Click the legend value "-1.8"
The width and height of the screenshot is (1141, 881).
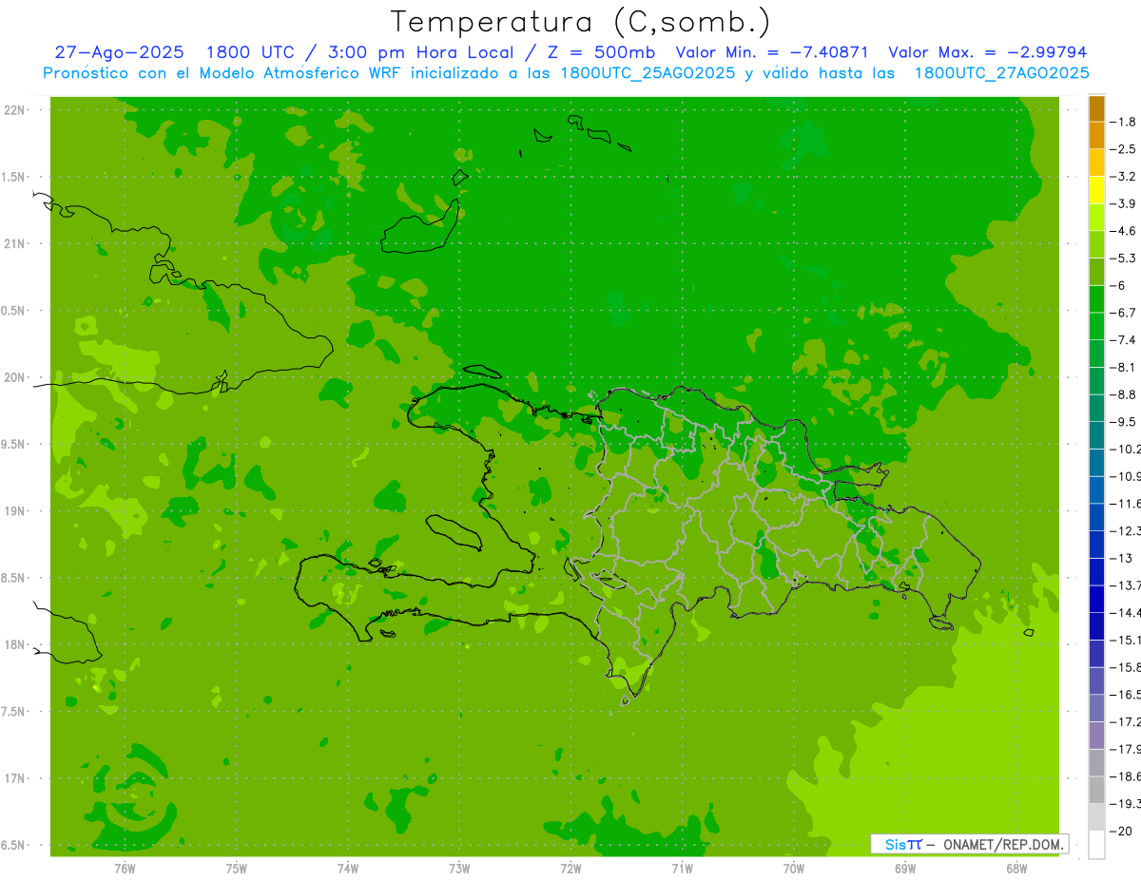click(x=1124, y=122)
